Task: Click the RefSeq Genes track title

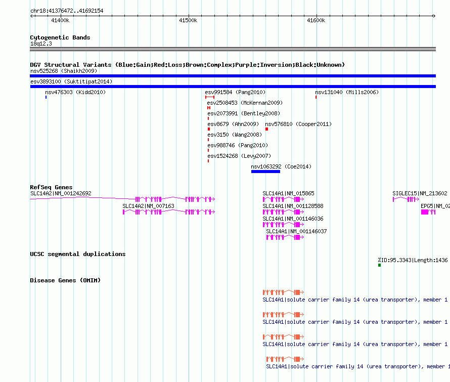Action: pos(51,187)
